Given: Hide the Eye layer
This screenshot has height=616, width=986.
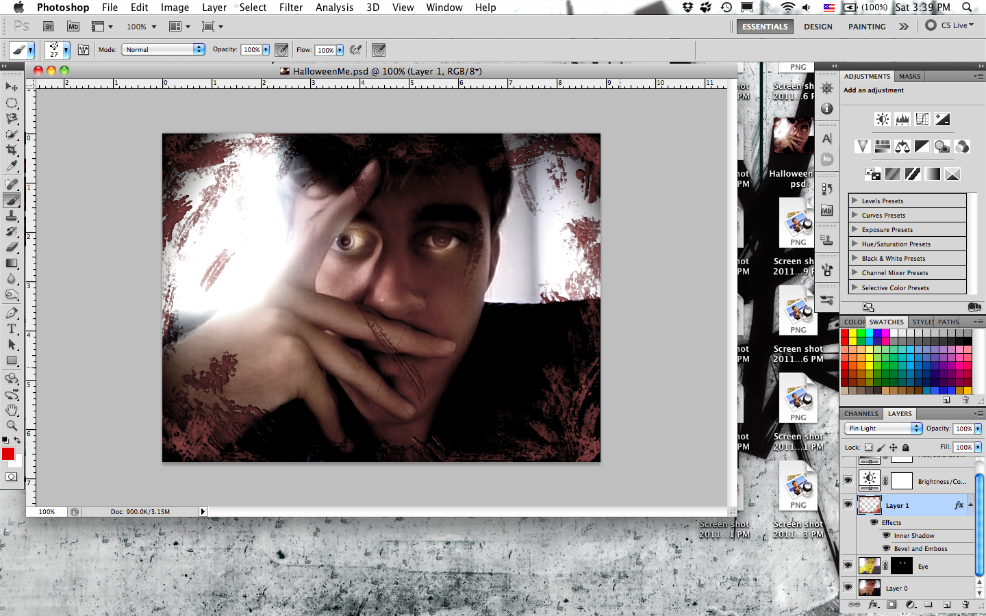Looking at the screenshot, I should point(848,565).
